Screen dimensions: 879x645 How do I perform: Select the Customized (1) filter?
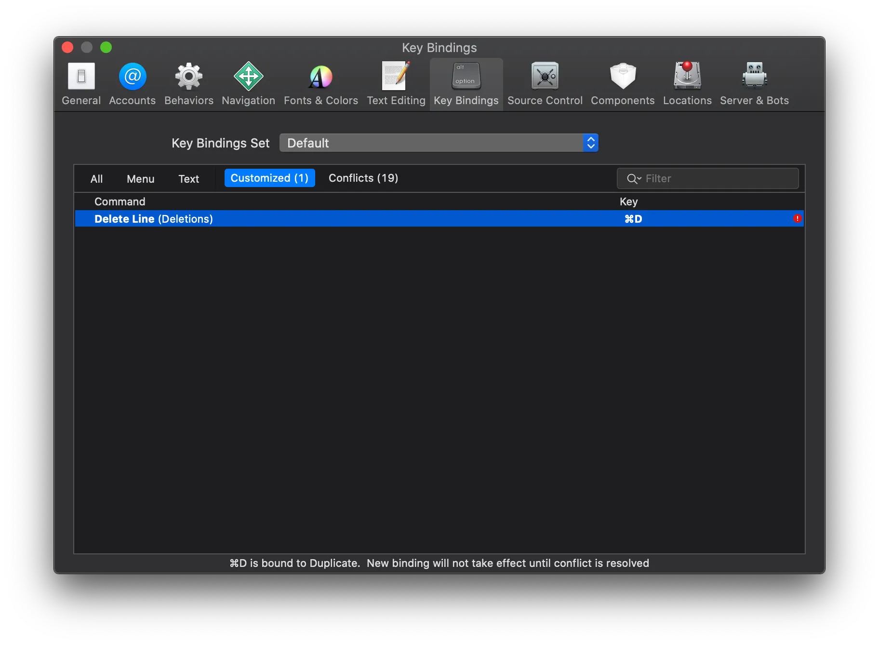coord(269,178)
